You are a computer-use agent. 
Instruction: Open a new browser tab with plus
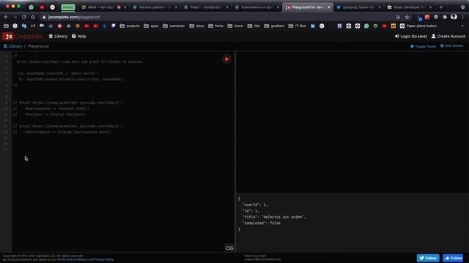click(441, 7)
